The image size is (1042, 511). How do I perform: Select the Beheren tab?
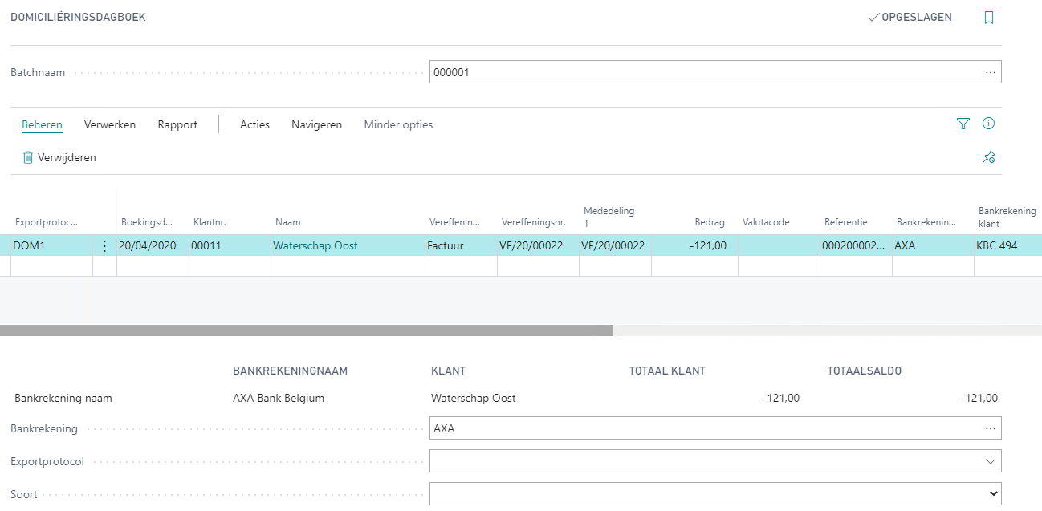point(43,124)
